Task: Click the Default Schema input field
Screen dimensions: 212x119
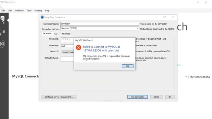Action: pos(67,59)
